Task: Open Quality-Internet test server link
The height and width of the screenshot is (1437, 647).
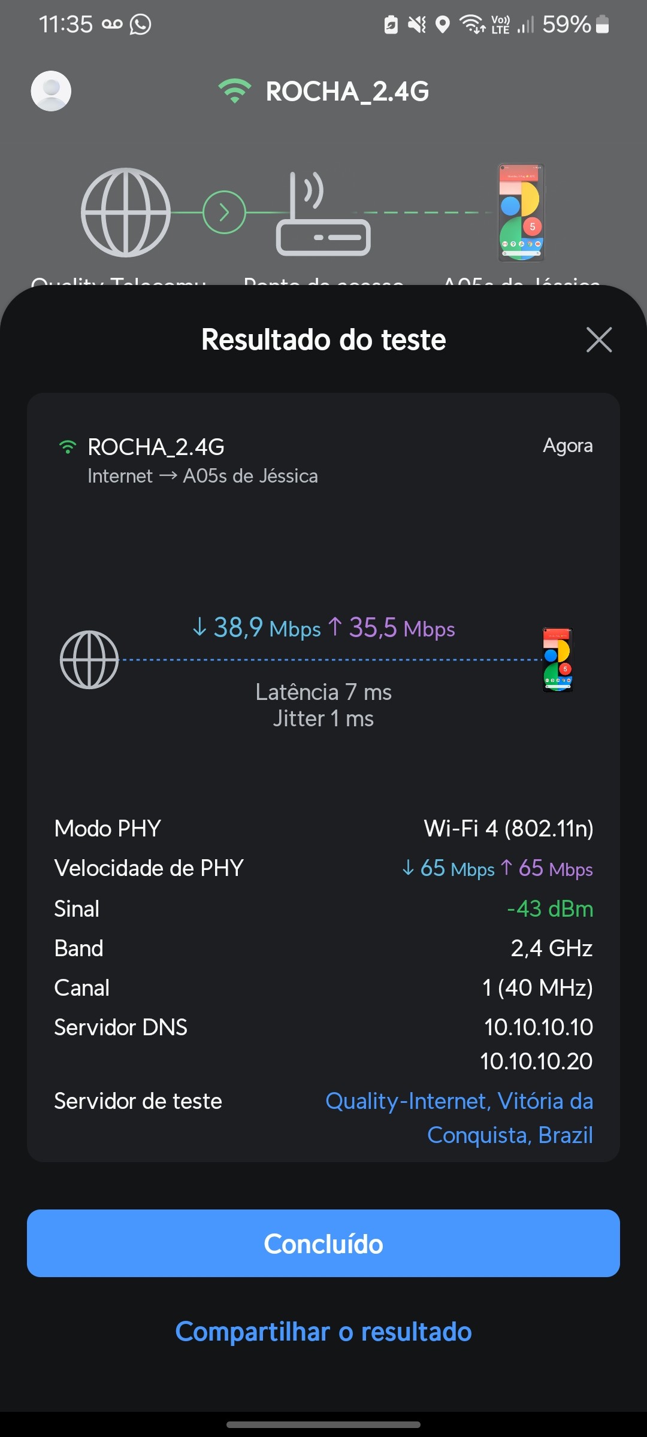Action: (x=459, y=1117)
